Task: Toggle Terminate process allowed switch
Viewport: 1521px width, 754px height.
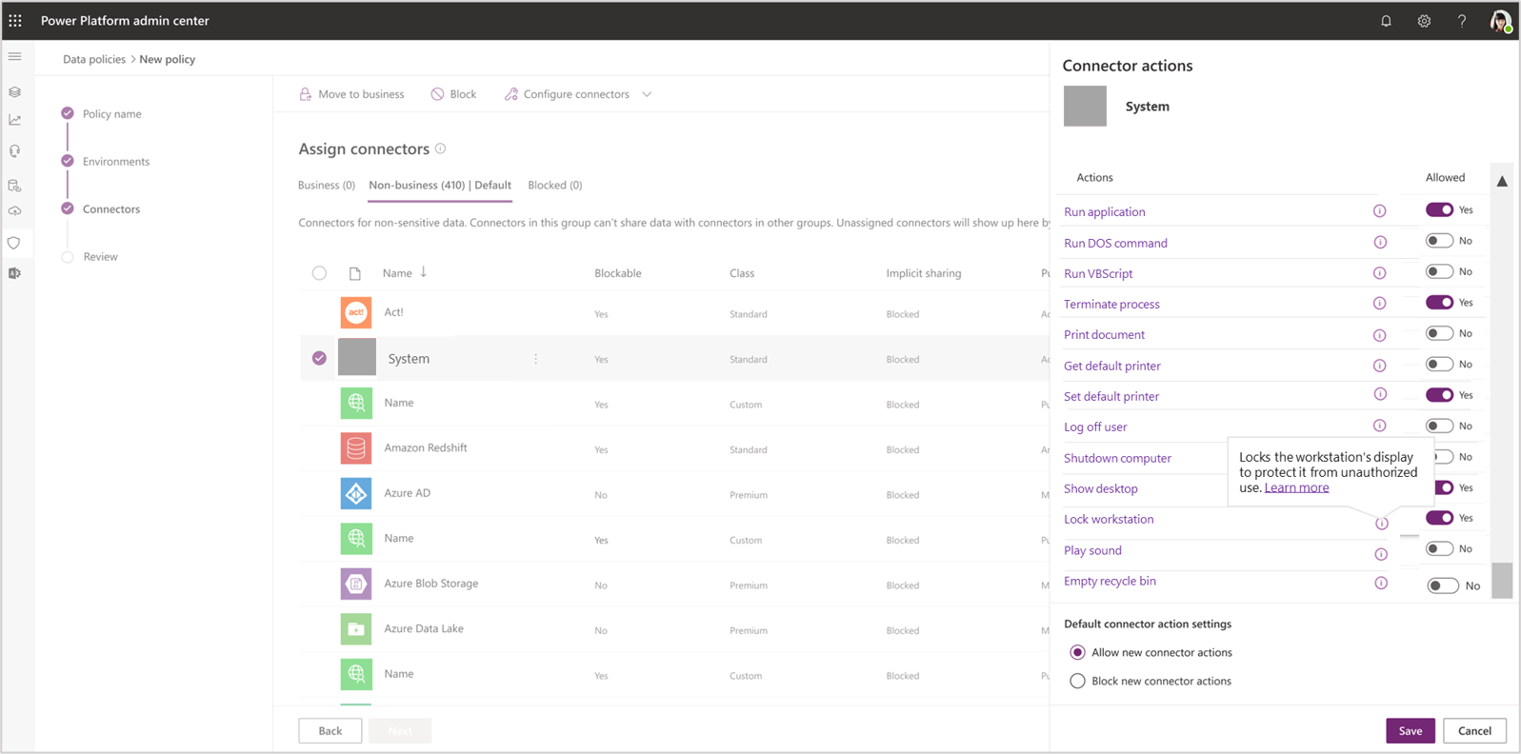Action: point(1439,303)
